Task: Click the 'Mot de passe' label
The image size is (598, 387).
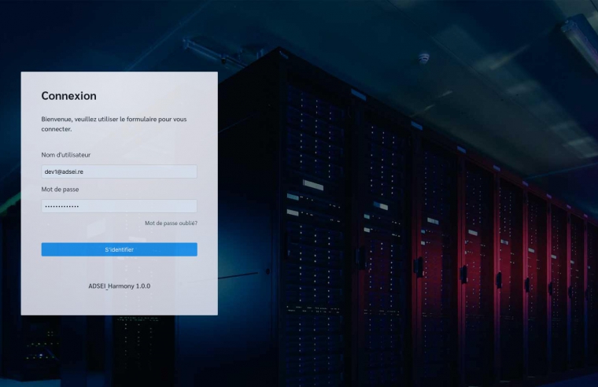Action: coord(60,189)
